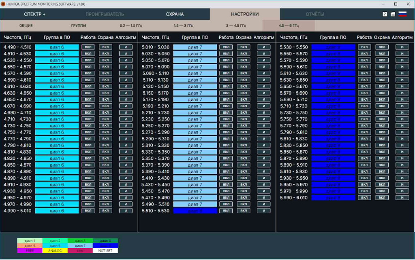Toggle Охрана ВКЛ for 4.490 - 4.510
Viewport: 415px width, 260px height.
pos(105,47)
